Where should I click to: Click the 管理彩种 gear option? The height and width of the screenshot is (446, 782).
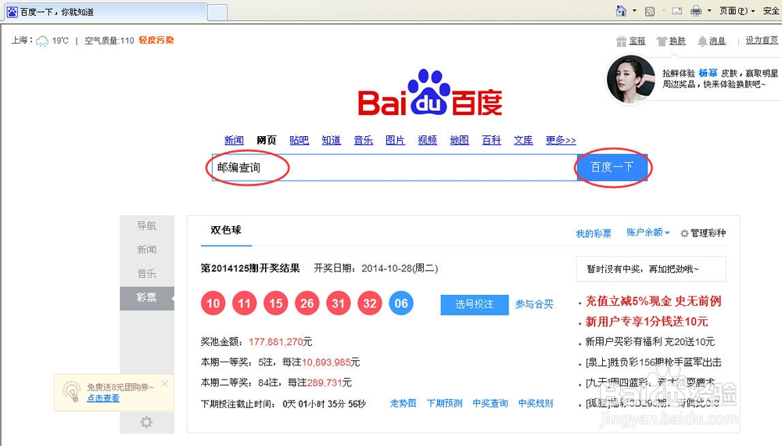point(703,233)
